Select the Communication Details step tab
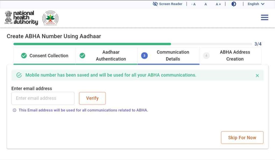The height and width of the screenshot is (160, 275). coord(169,56)
